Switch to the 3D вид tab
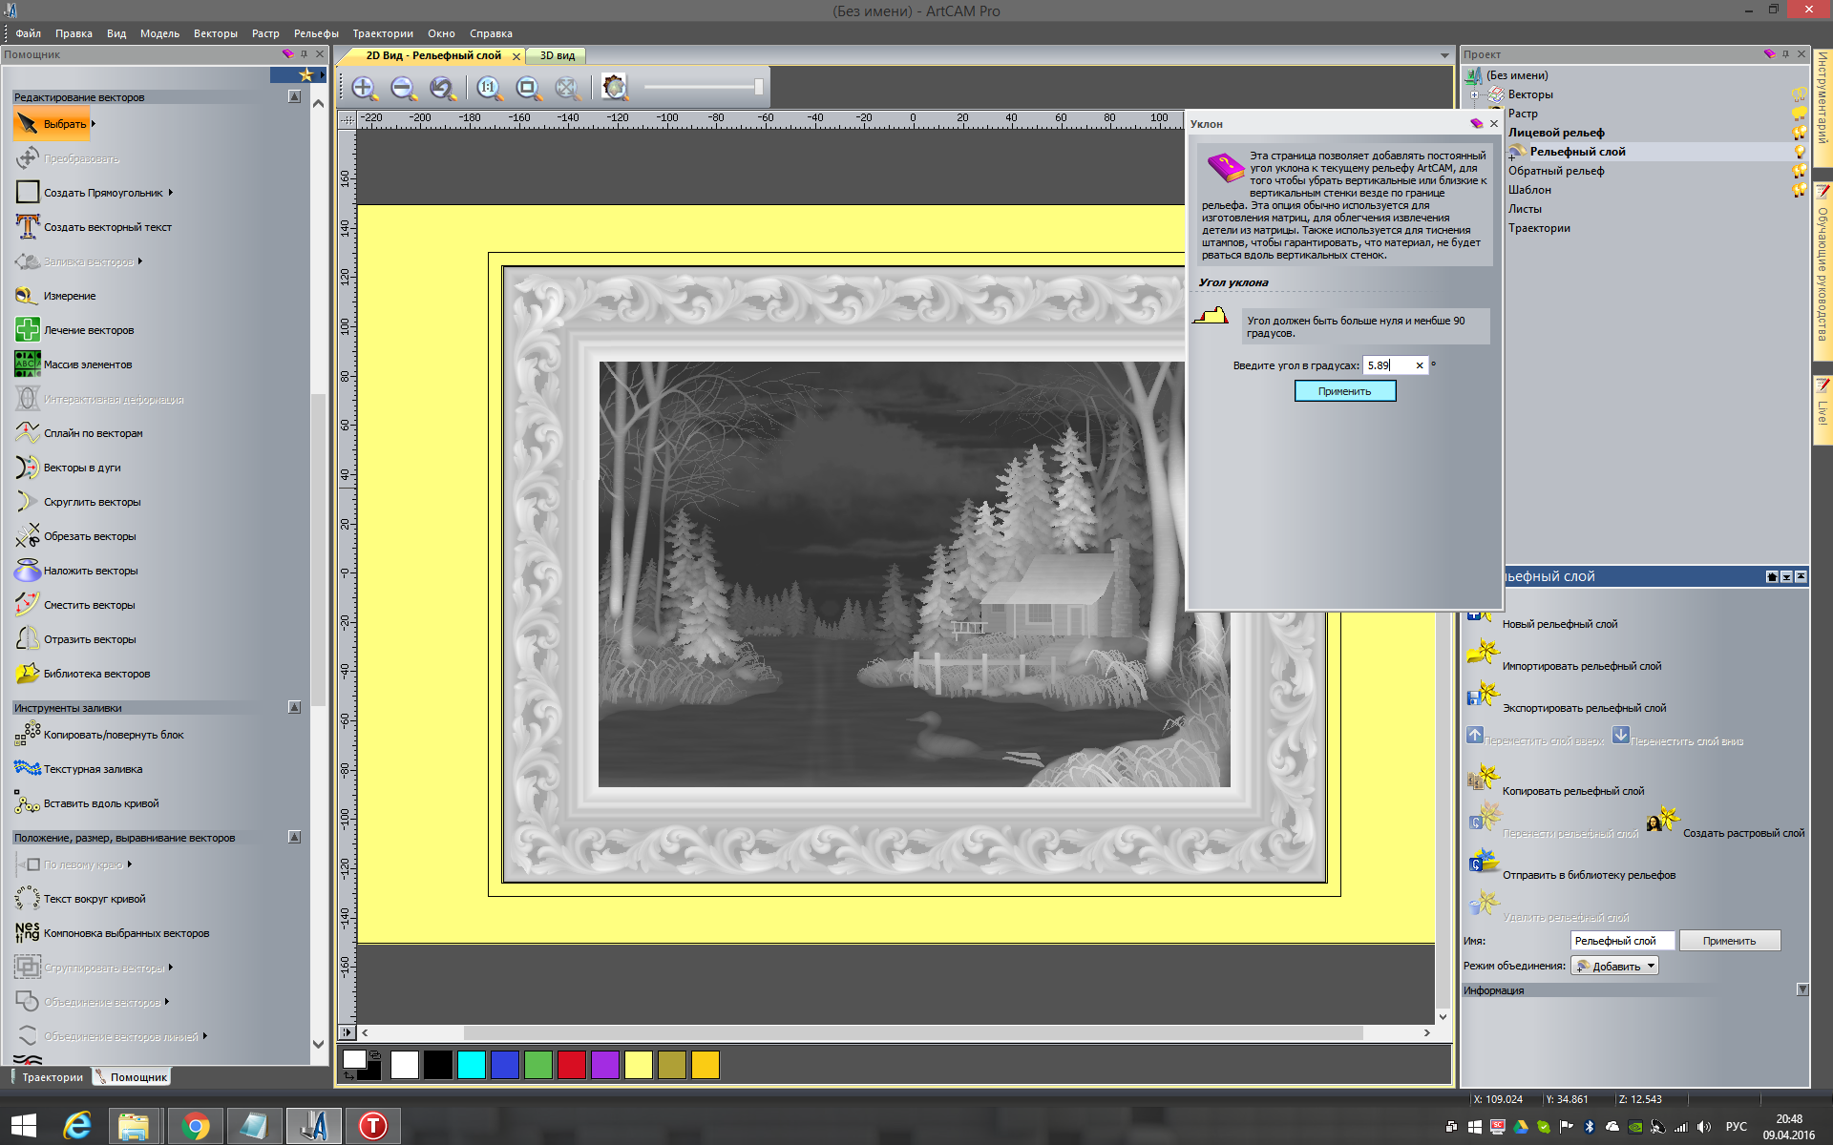This screenshot has width=1833, height=1145. click(x=558, y=55)
